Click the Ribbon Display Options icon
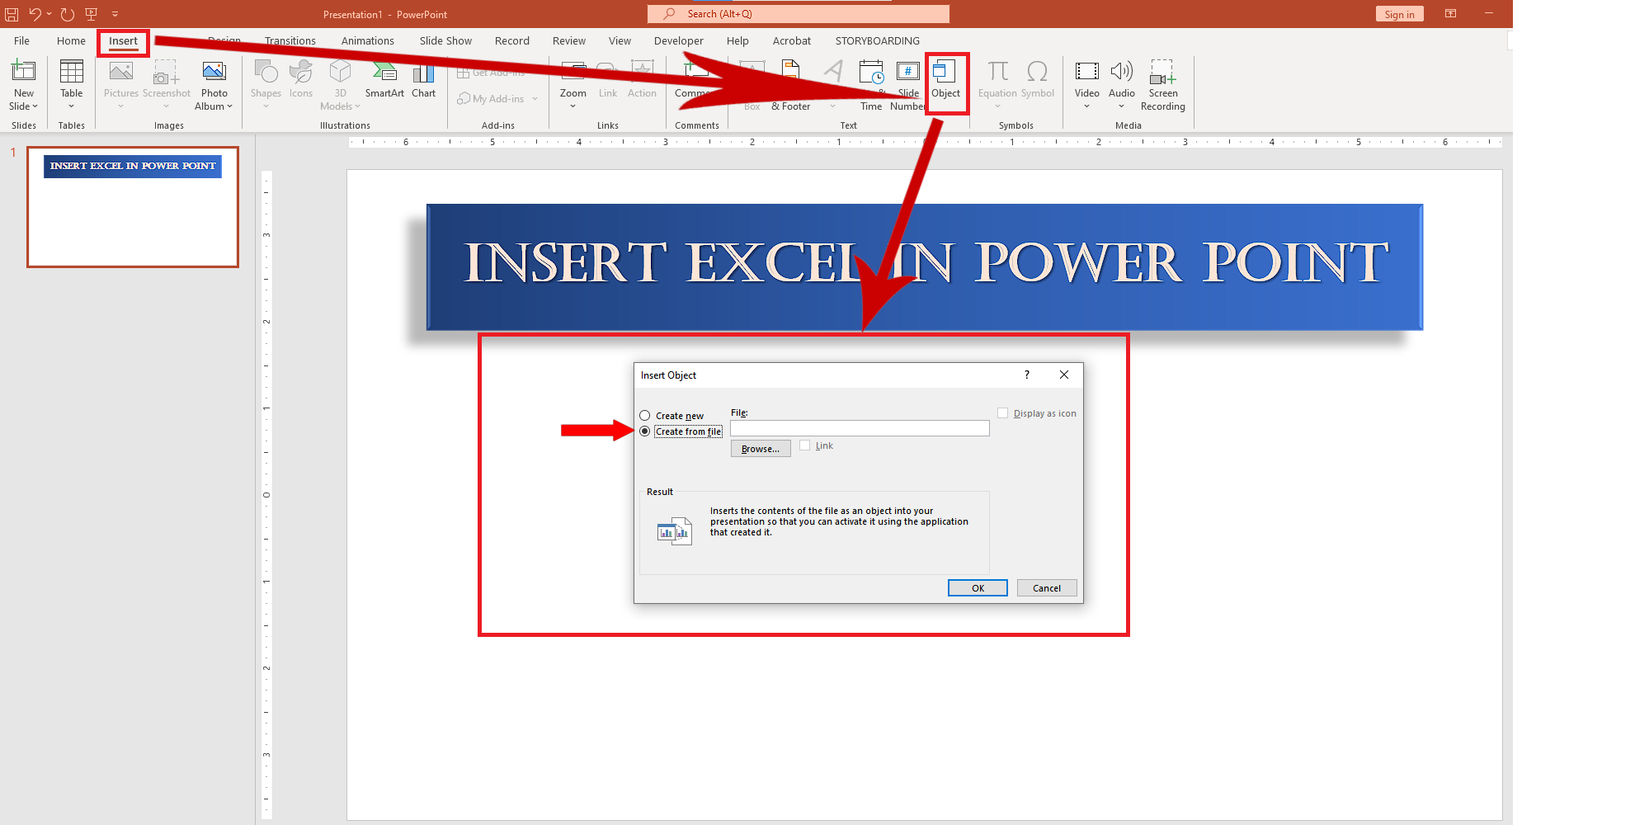Screen dimensions: 1635x825 [1450, 14]
